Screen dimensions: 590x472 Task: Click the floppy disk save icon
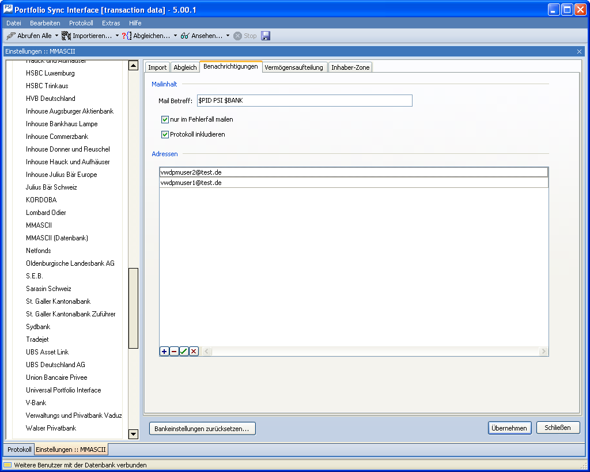tap(266, 36)
